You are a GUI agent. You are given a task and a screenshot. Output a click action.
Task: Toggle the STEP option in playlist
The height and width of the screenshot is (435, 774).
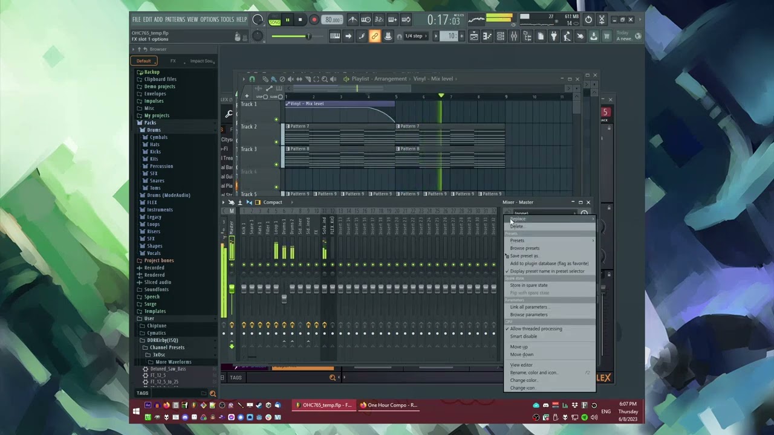262,97
